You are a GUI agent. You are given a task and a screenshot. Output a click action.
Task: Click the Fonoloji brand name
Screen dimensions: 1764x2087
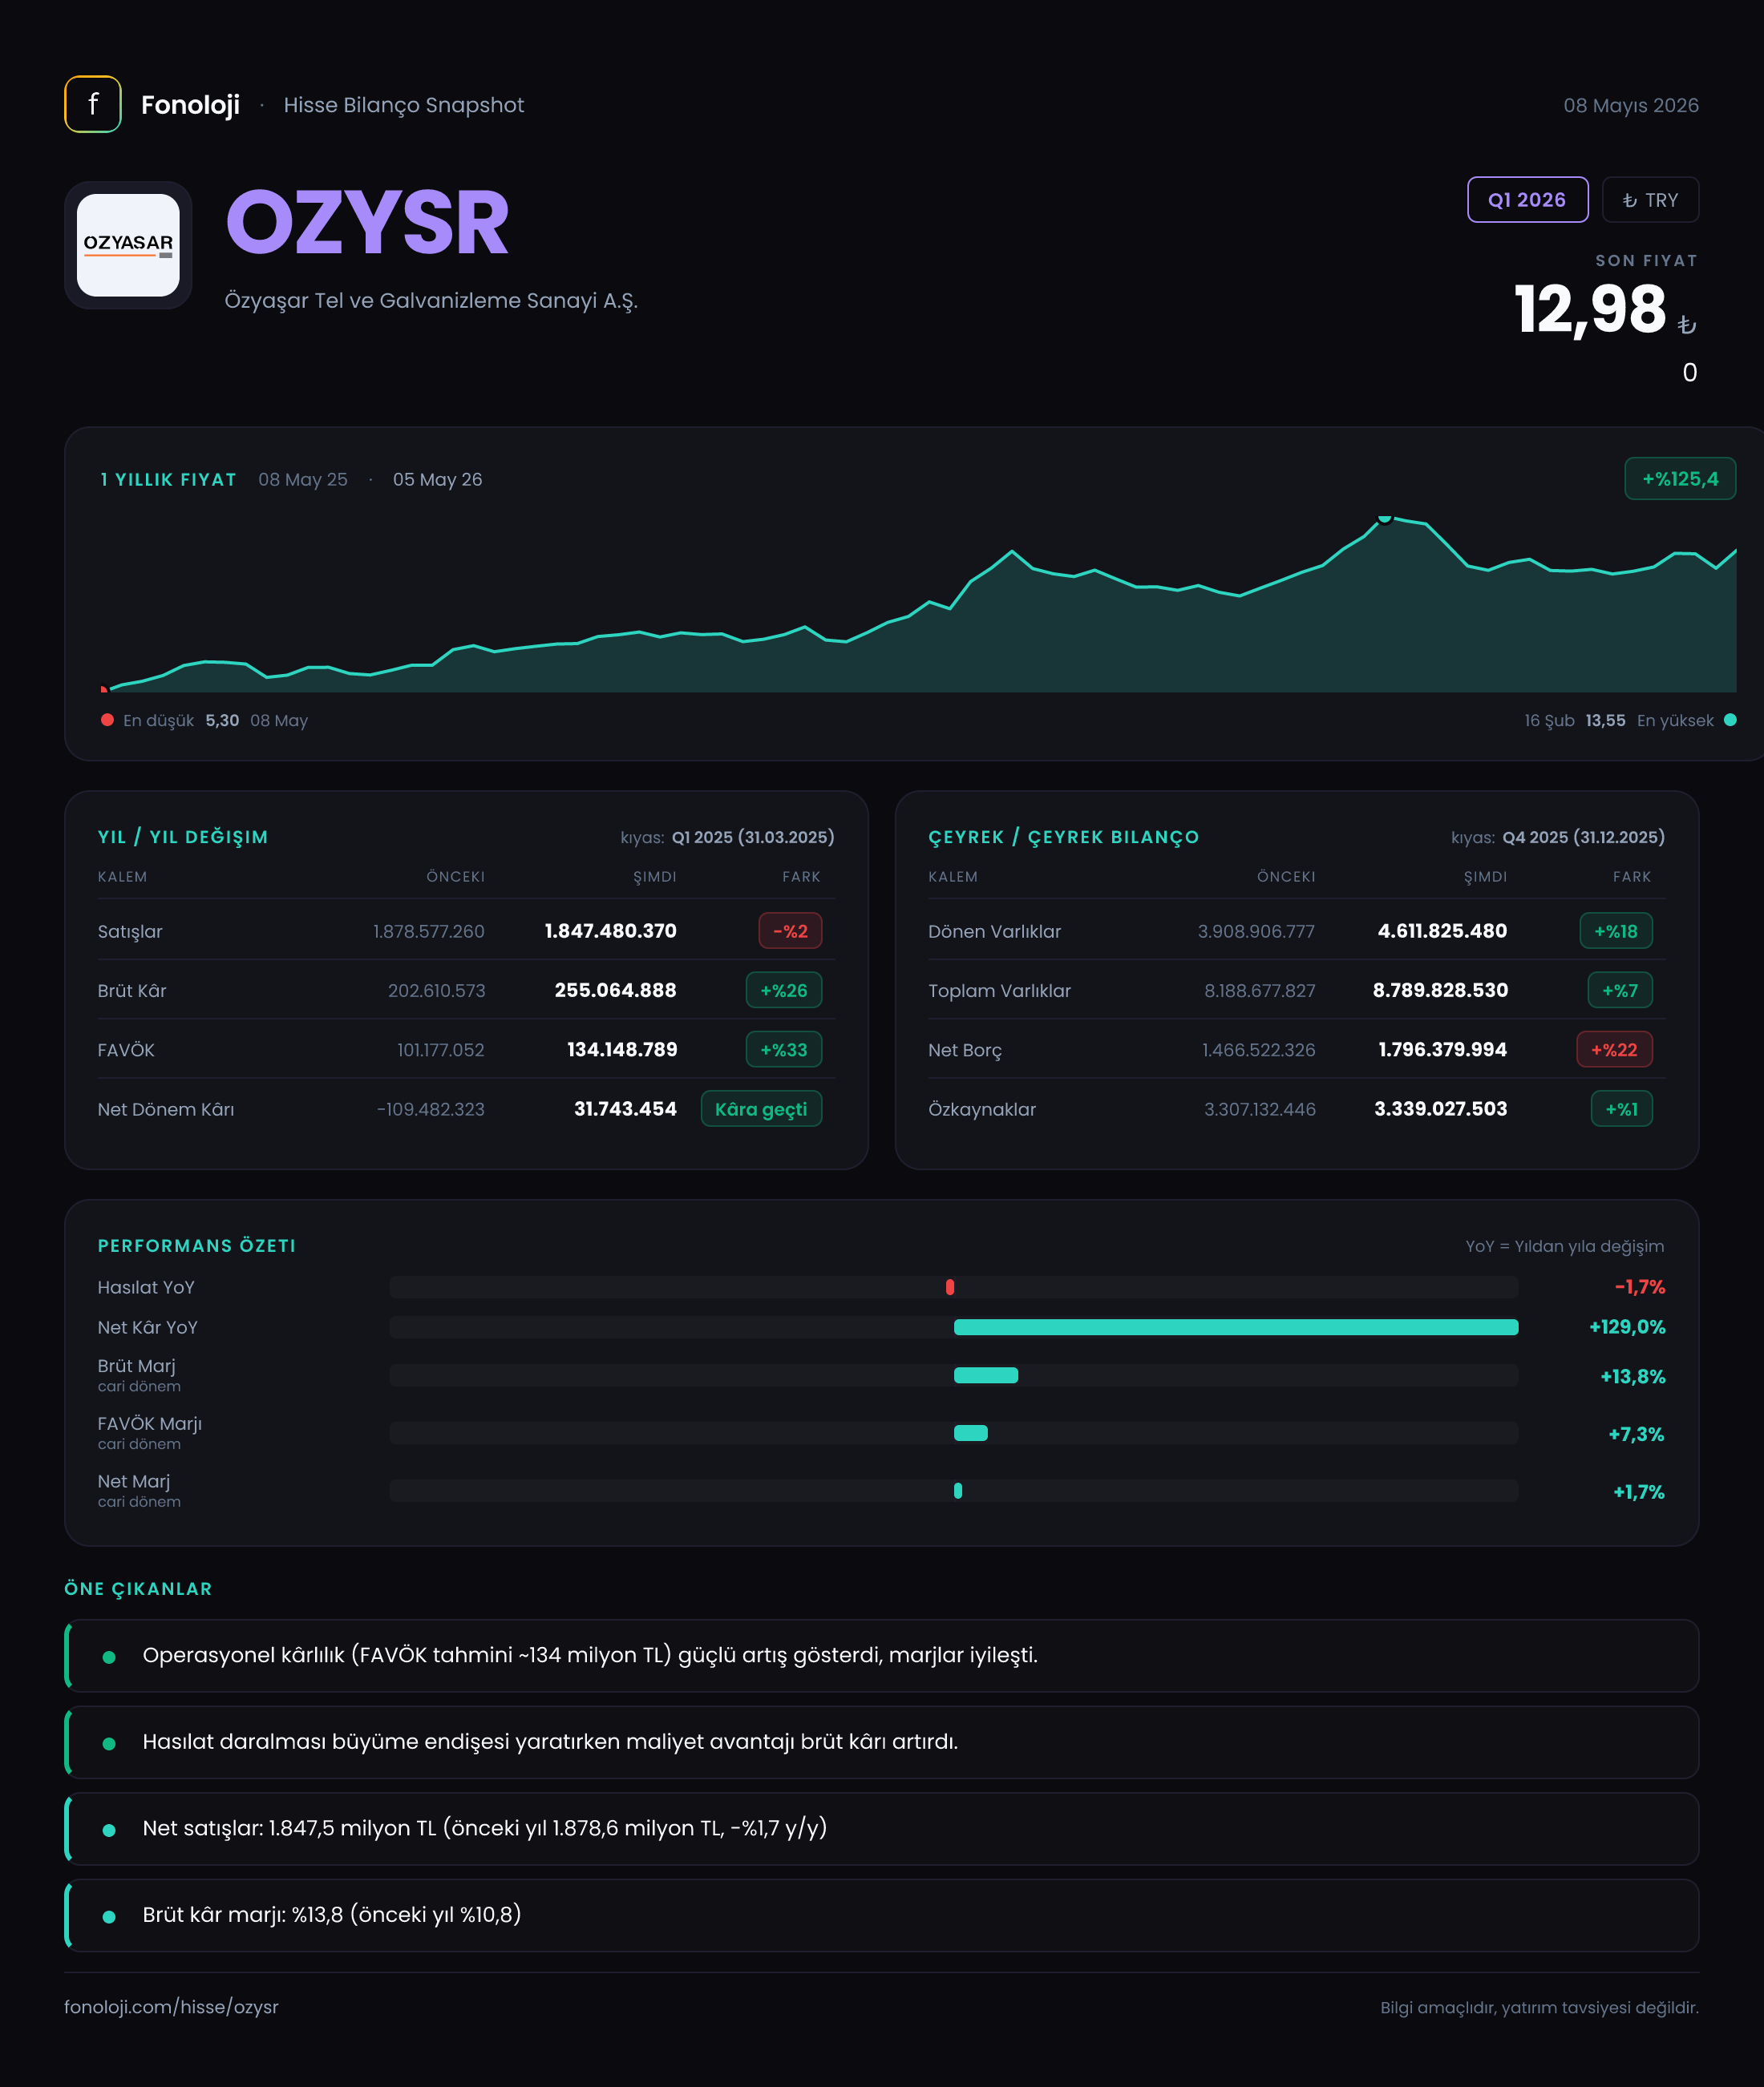coord(190,105)
